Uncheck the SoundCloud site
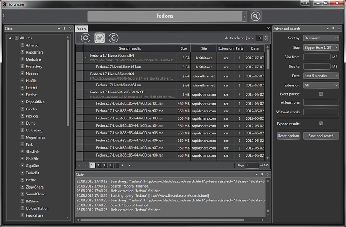Screen dimensions: 346x227 pos(22,194)
